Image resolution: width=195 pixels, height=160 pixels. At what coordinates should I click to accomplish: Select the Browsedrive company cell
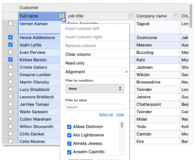157,82
